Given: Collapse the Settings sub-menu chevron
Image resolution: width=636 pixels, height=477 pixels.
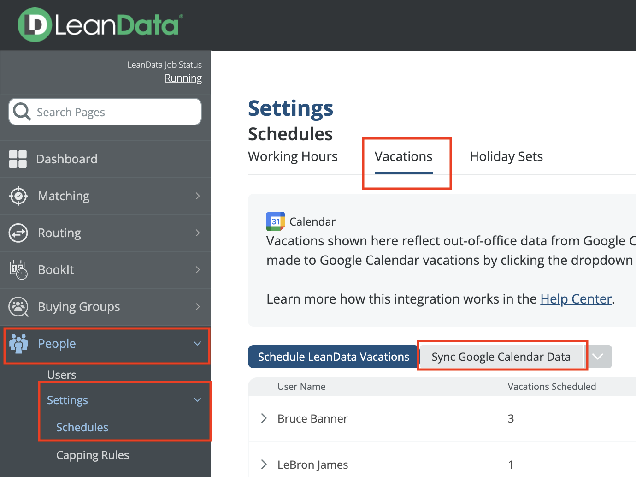Looking at the screenshot, I should click(x=197, y=400).
